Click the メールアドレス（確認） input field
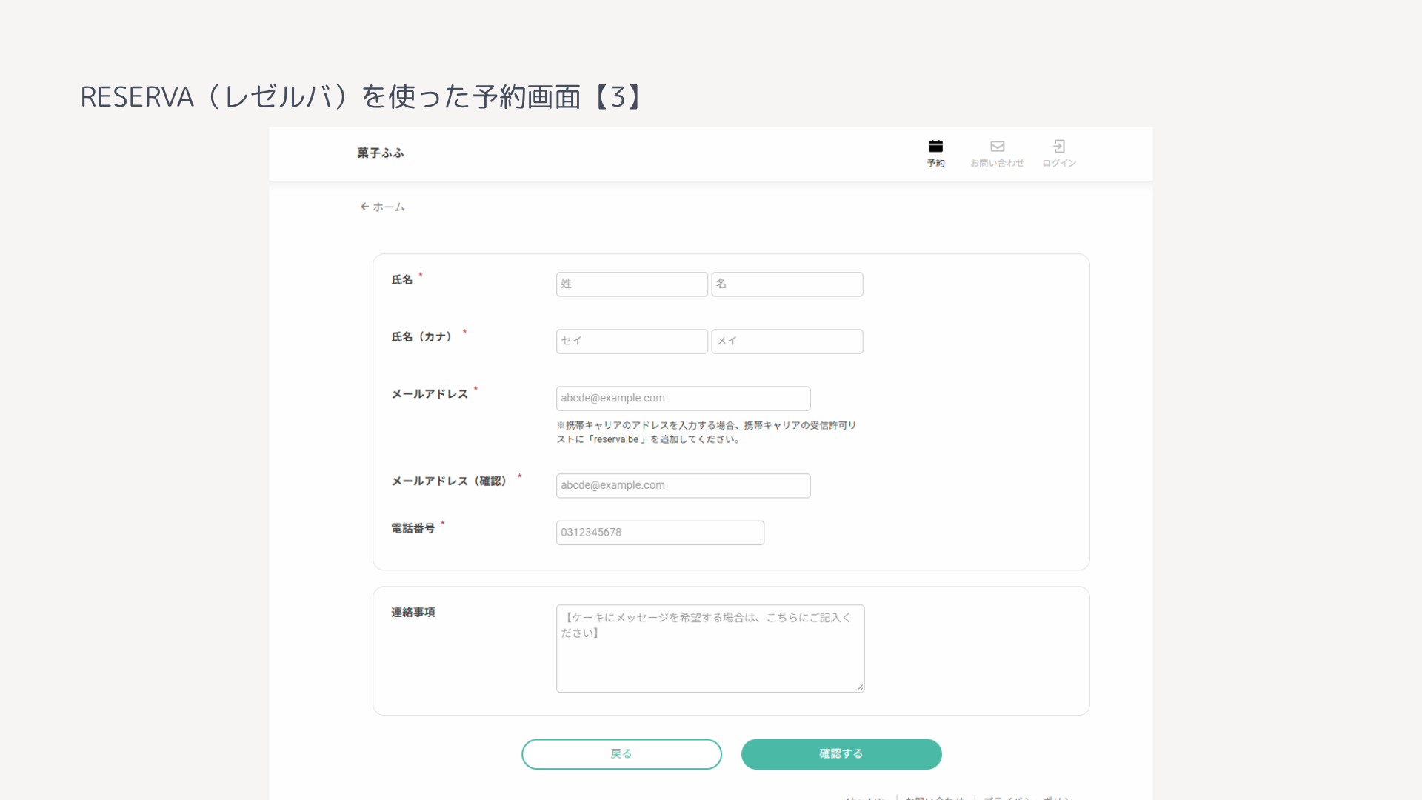1422x800 pixels. click(683, 486)
